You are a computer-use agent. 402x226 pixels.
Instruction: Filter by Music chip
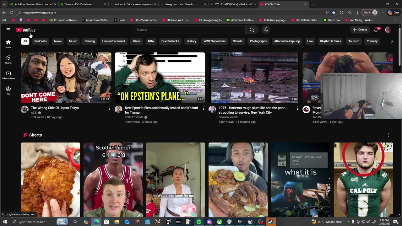(73, 41)
